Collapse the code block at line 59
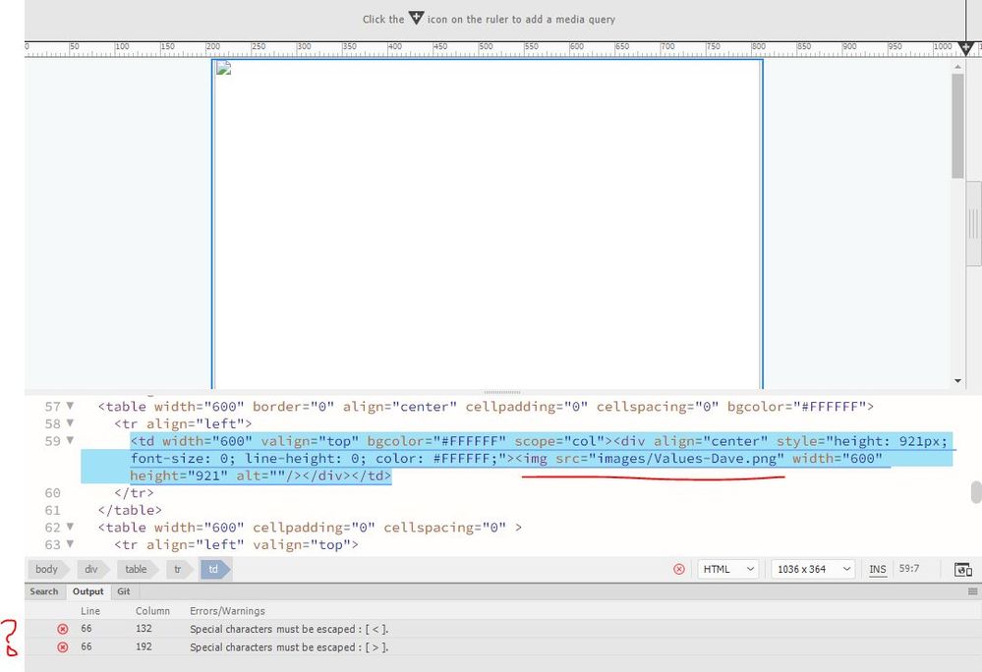 coord(69,440)
